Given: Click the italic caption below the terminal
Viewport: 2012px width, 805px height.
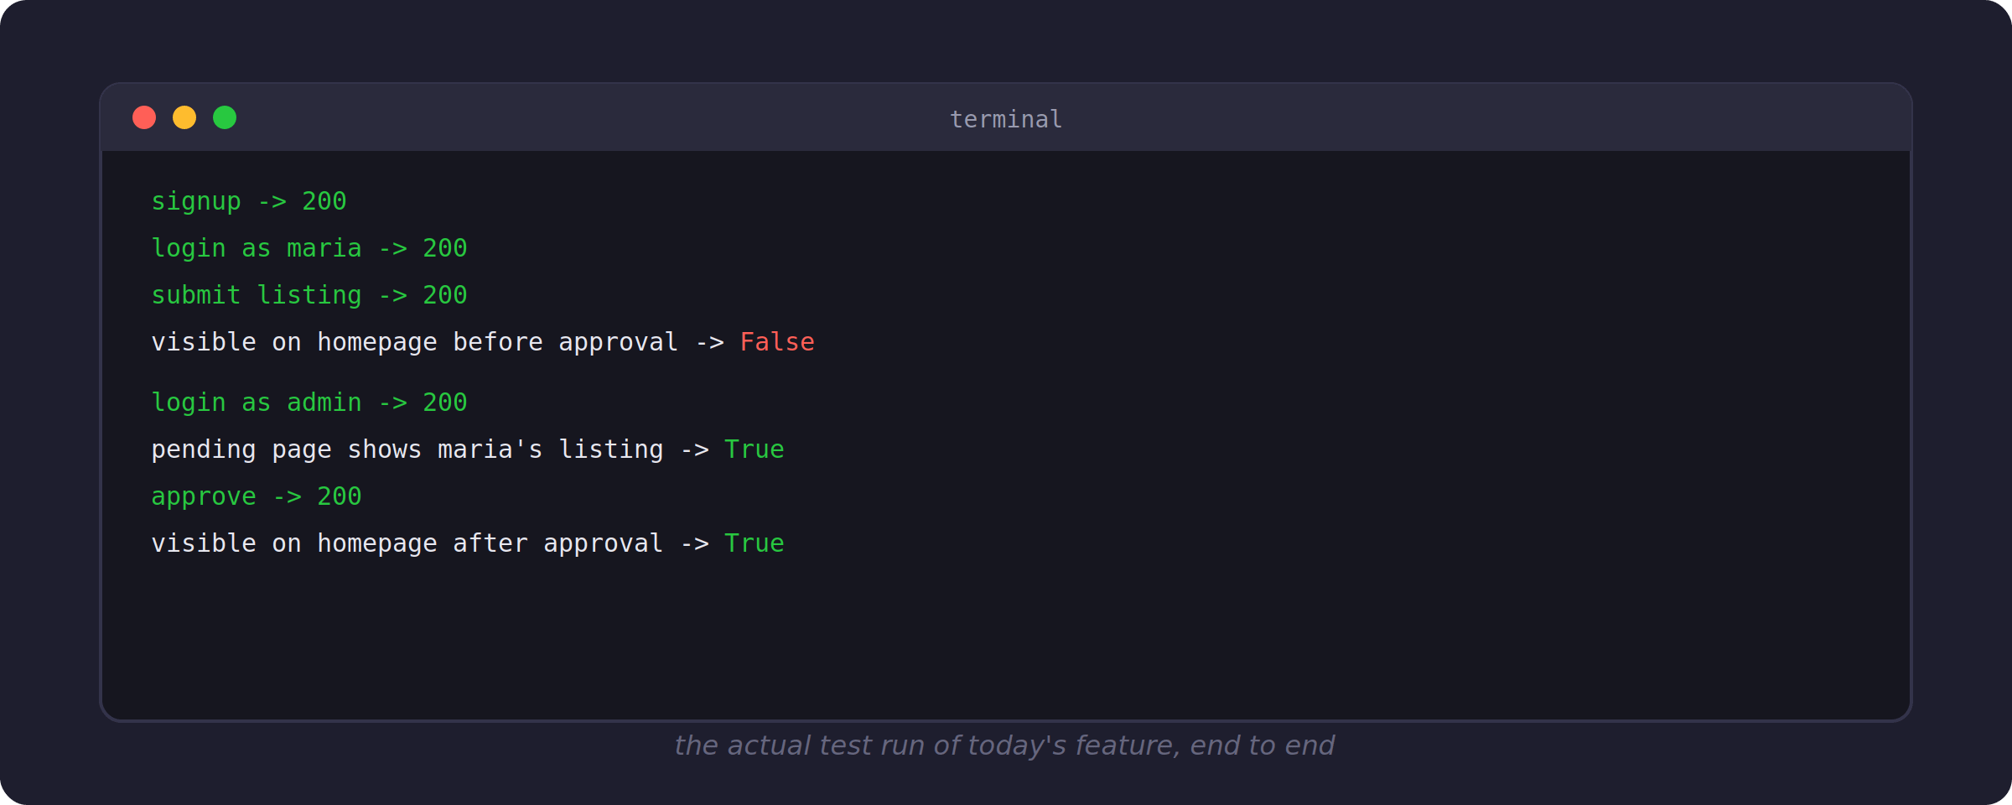Looking at the screenshot, I should pos(1004,745).
